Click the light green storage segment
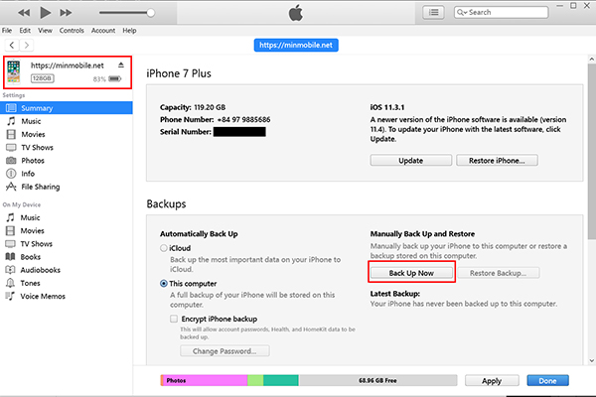The image size is (596, 397). point(255,380)
